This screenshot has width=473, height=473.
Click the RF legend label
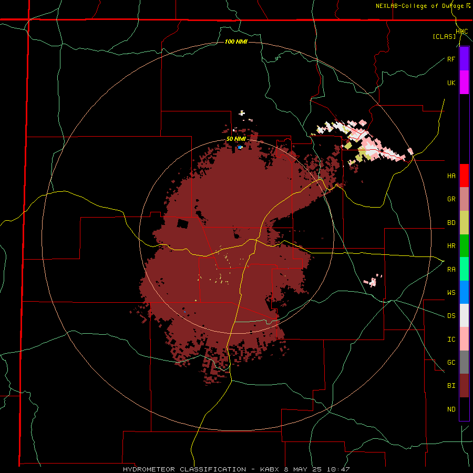[451, 59]
